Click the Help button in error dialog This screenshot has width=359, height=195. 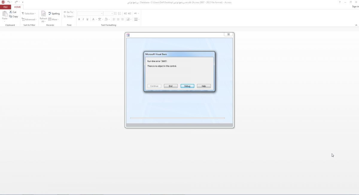pyautogui.click(x=204, y=86)
